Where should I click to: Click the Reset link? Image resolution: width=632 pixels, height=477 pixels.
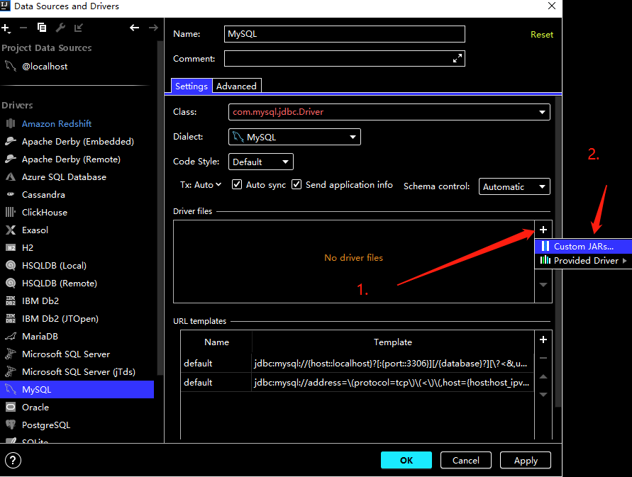[x=542, y=35]
